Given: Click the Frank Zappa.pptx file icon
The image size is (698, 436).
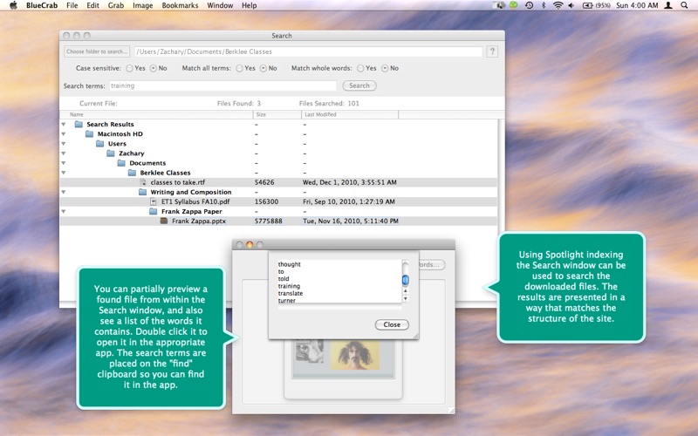Looking at the screenshot, I should point(164,221).
